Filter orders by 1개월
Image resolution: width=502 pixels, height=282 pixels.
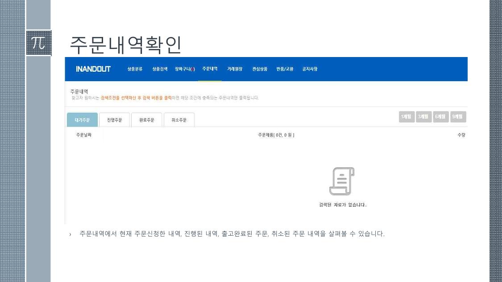[x=407, y=117]
